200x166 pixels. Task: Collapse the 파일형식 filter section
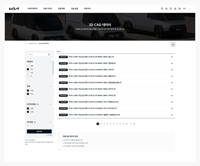51,62
